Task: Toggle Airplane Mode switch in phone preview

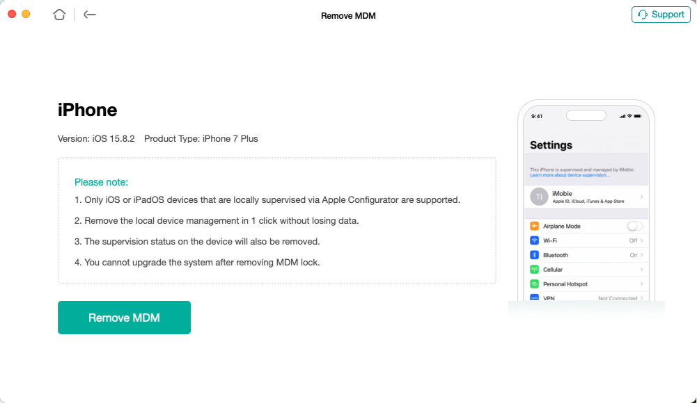Action: [635, 226]
